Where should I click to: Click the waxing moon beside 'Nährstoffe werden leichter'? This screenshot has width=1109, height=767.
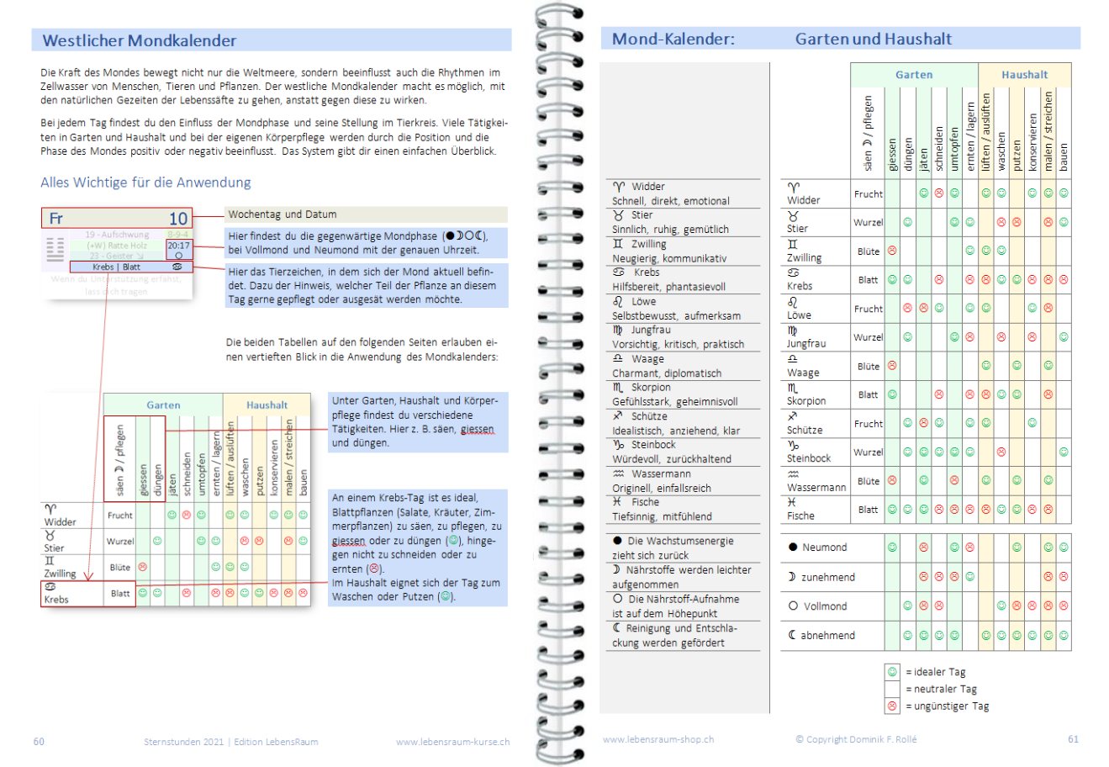pyautogui.click(x=617, y=570)
